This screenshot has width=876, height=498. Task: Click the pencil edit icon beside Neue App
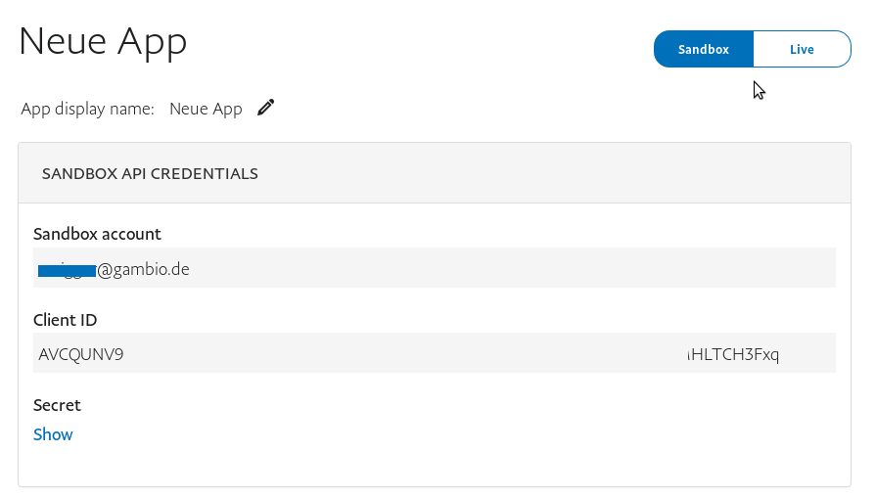coord(266,109)
